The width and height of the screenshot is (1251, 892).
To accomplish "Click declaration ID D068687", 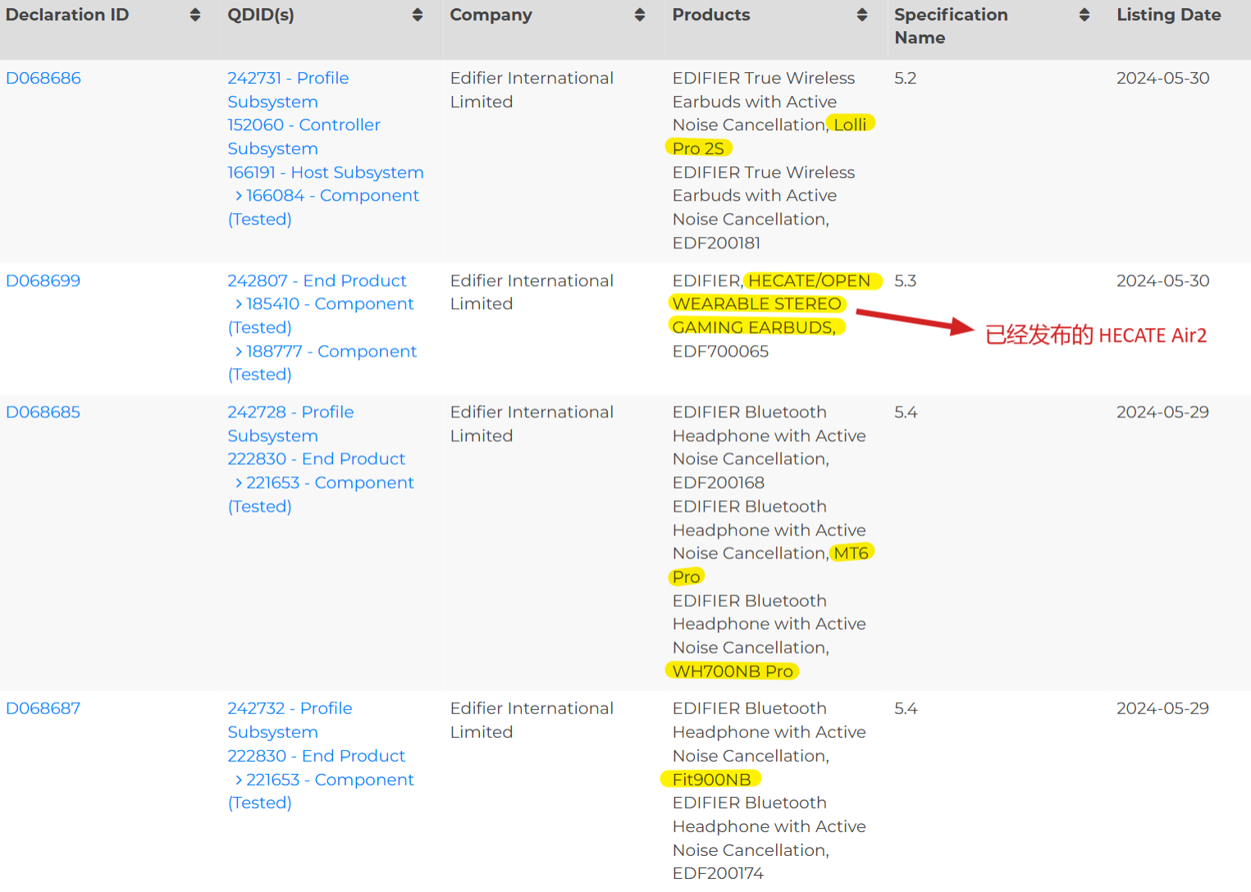I will 43,708.
